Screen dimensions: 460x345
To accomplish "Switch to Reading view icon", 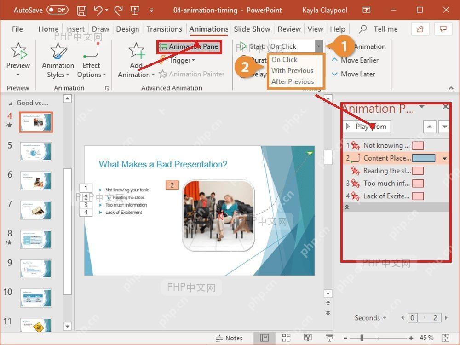I will coord(308,338).
